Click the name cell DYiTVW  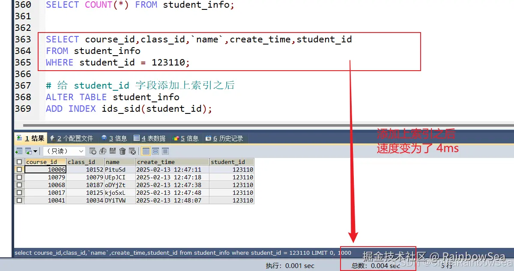tap(120, 200)
